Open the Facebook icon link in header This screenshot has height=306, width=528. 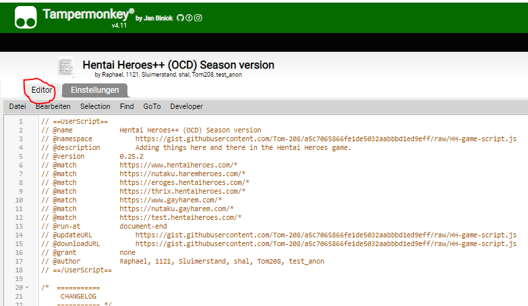coord(189,18)
